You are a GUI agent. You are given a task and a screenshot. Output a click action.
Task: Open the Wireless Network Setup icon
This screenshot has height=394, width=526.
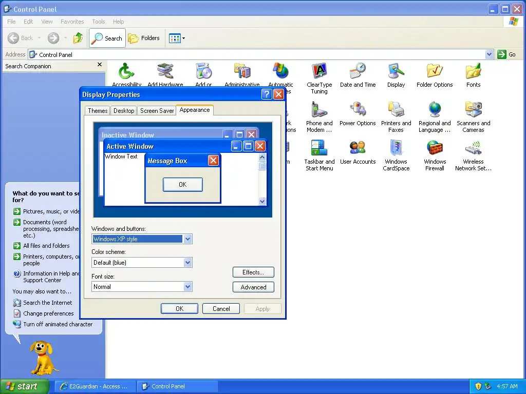pyautogui.click(x=473, y=155)
